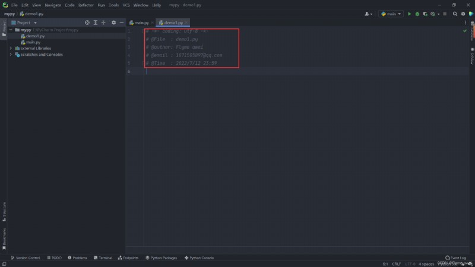Click the gray stop button in the run toolbar
The image size is (475, 267).
pos(445,14)
